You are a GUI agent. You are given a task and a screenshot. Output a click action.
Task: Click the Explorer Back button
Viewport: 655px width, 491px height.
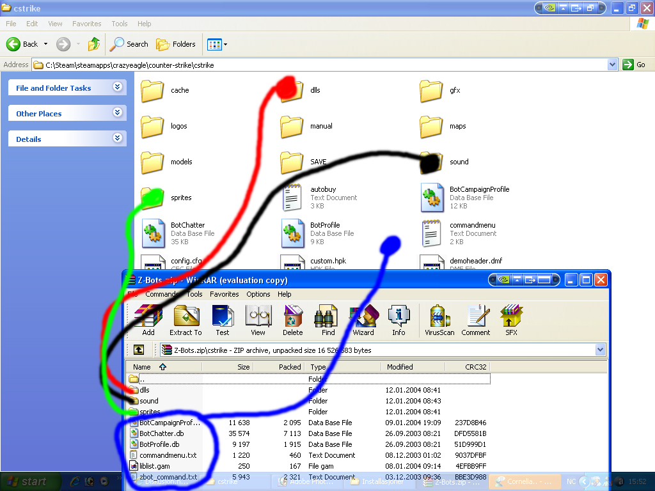pyautogui.click(x=22, y=44)
